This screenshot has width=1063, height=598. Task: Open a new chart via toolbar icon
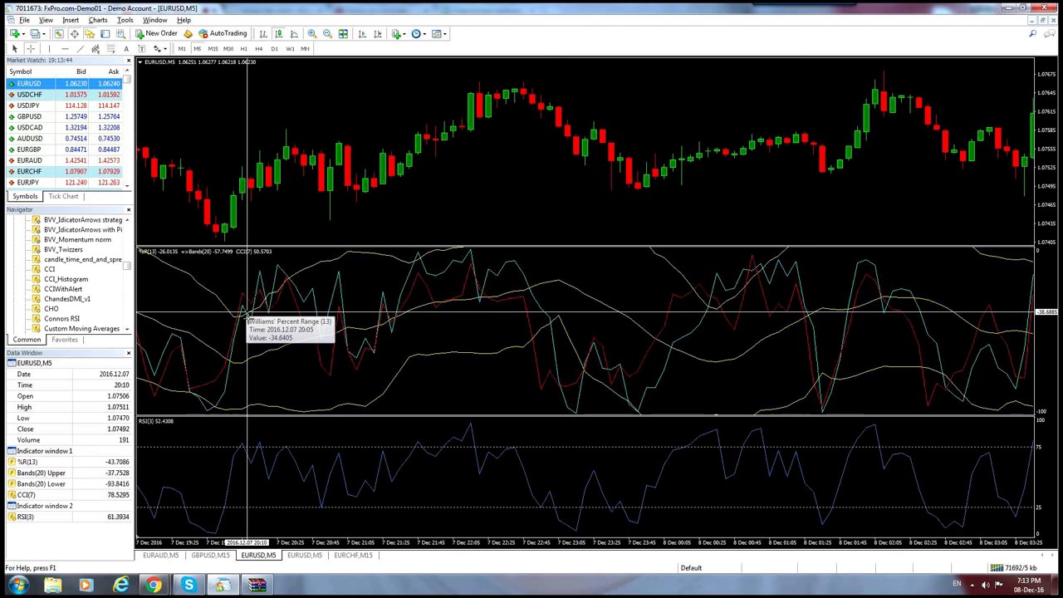pos(15,34)
